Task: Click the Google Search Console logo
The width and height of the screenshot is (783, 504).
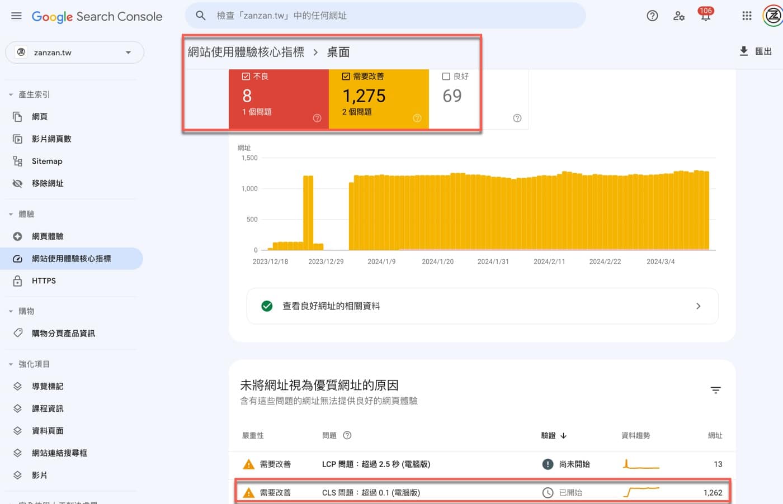Action: coord(97,17)
